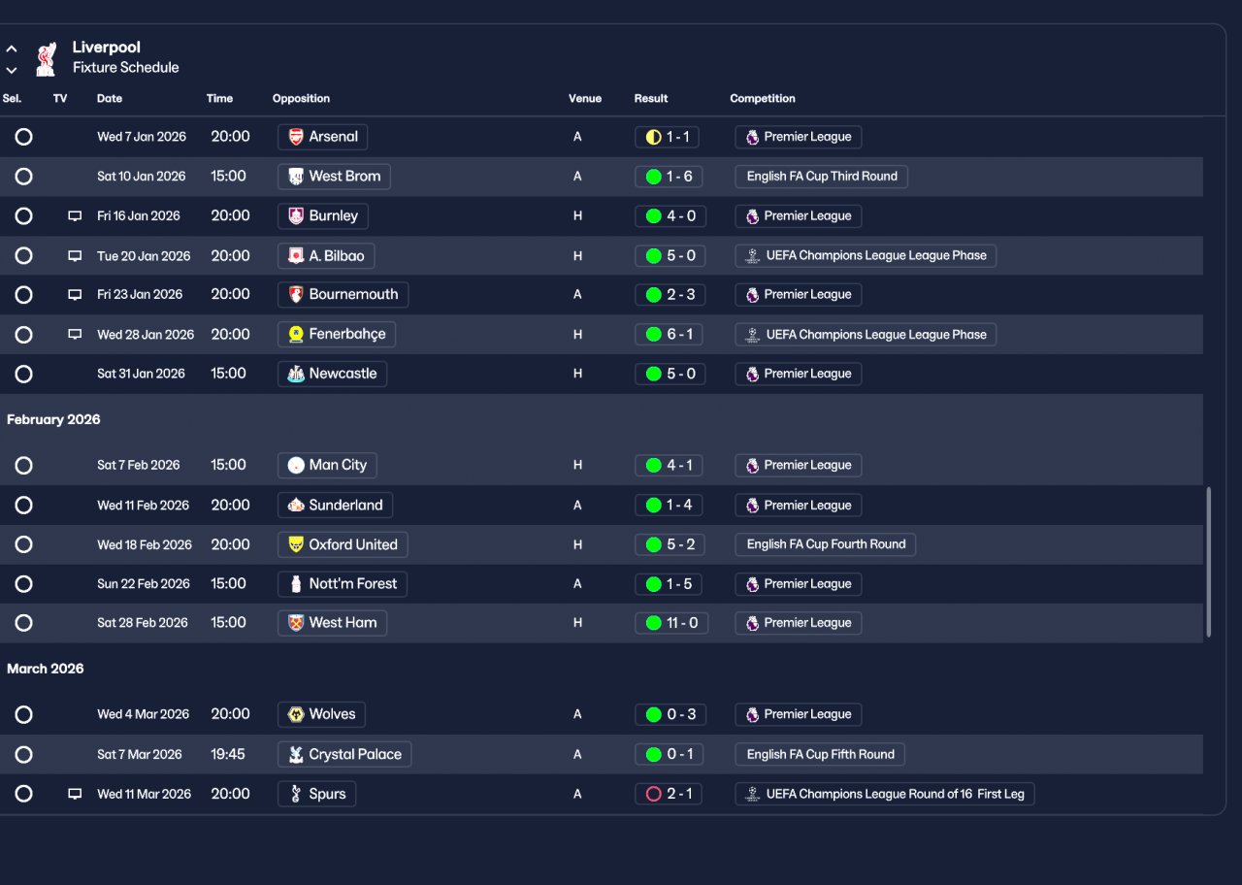The height and width of the screenshot is (885, 1242).
Task: Select the Arsenal fixture radio button
Action: click(x=24, y=137)
